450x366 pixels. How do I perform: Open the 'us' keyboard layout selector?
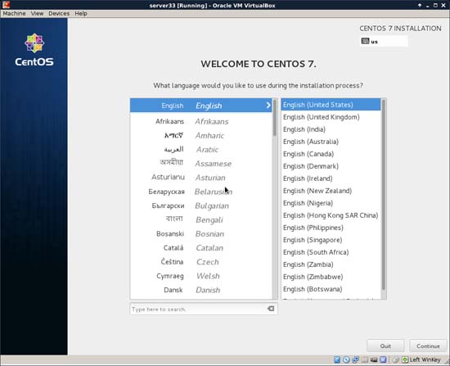pyautogui.click(x=384, y=41)
